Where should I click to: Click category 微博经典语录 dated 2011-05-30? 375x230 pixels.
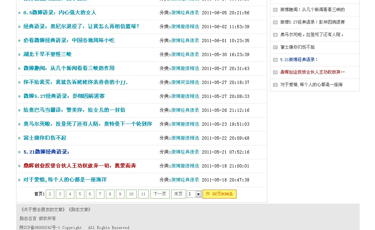tap(185, 54)
